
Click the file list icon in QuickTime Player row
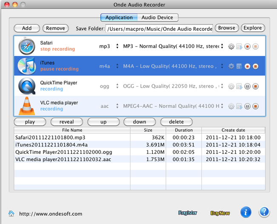(239, 86)
